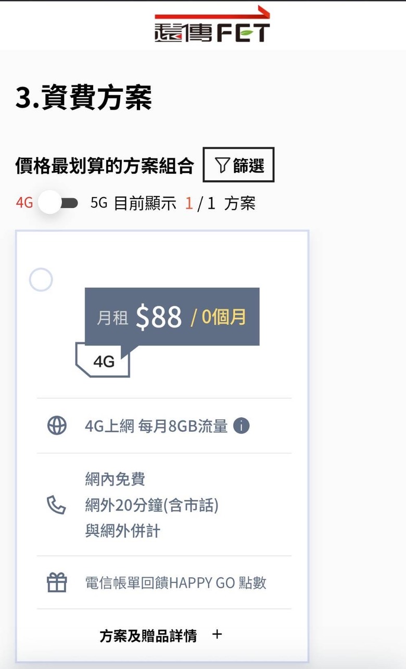406x669 pixels.
Task: Select the $88 plan radio button
Action: coord(41,280)
